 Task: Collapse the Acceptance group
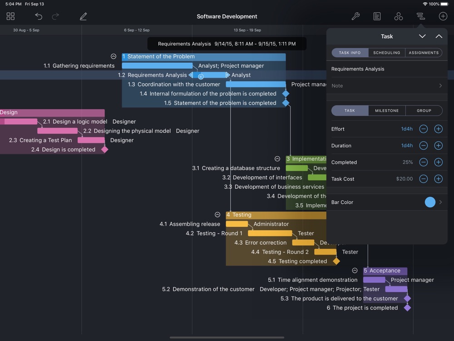pyautogui.click(x=355, y=271)
